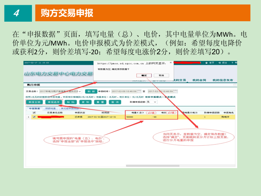The image size is (261, 196).
Task: Close the 购方申报 panel with round X icon
Action: point(234,85)
